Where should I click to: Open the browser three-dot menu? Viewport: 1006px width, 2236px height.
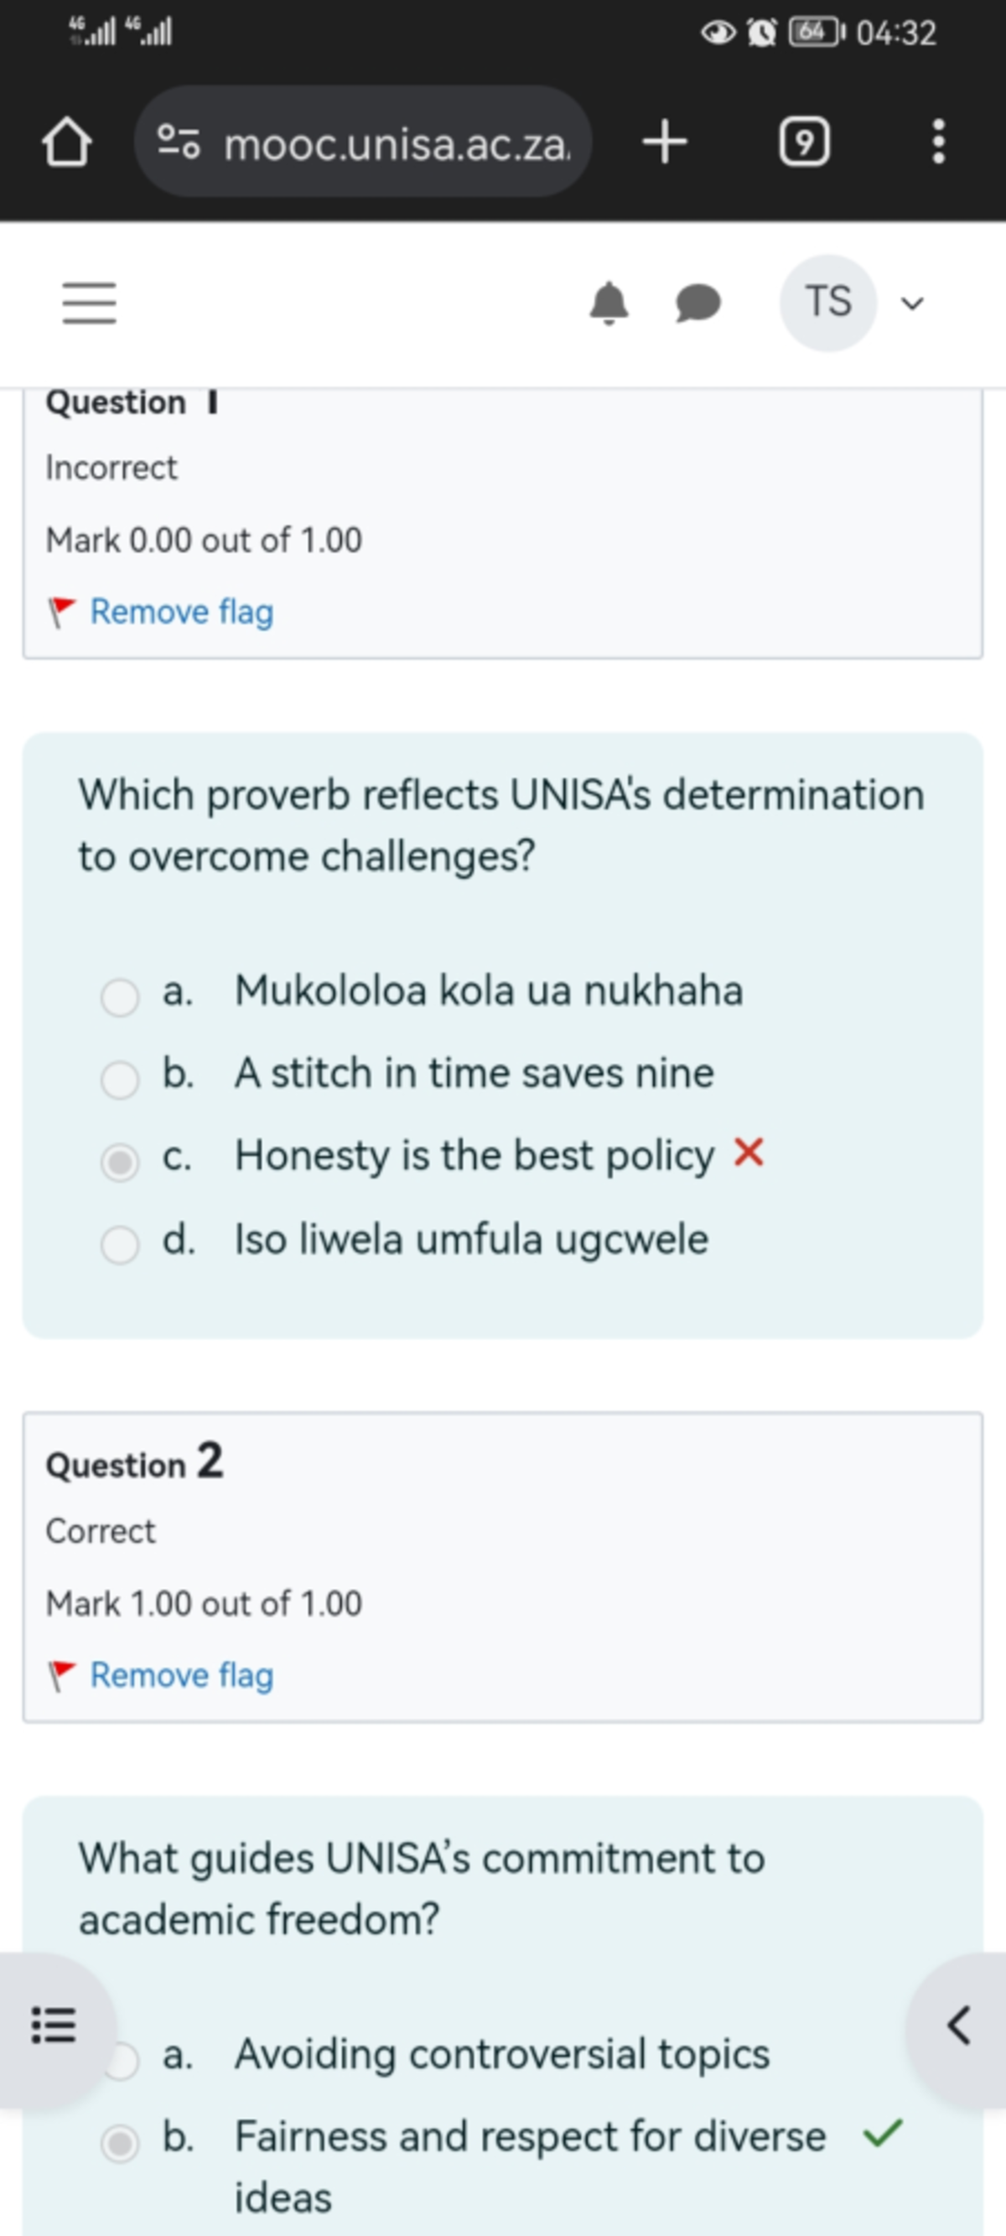[x=937, y=142]
